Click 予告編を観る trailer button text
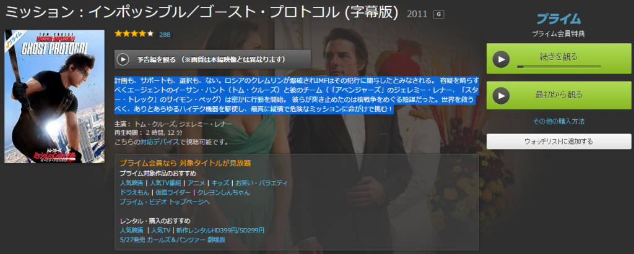This screenshot has width=634, height=254. click(212, 60)
